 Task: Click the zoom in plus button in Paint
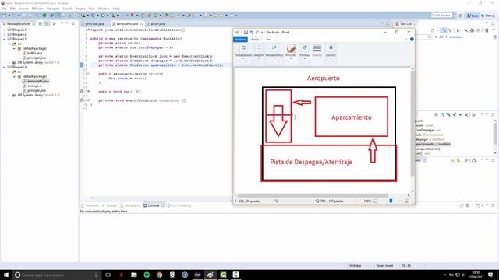coord(407,201)
